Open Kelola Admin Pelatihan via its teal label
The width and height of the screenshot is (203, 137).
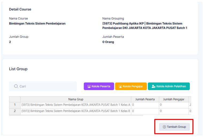coord(171,86)
